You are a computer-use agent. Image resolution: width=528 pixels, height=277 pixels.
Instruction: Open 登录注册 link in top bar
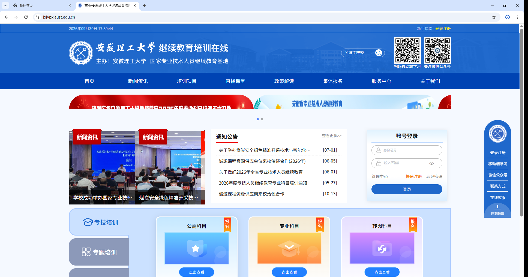[443, 29]
